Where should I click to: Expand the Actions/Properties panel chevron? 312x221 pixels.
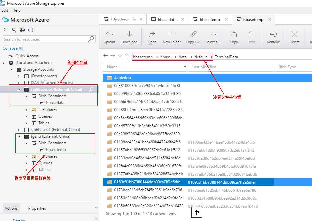coord(96,208)
